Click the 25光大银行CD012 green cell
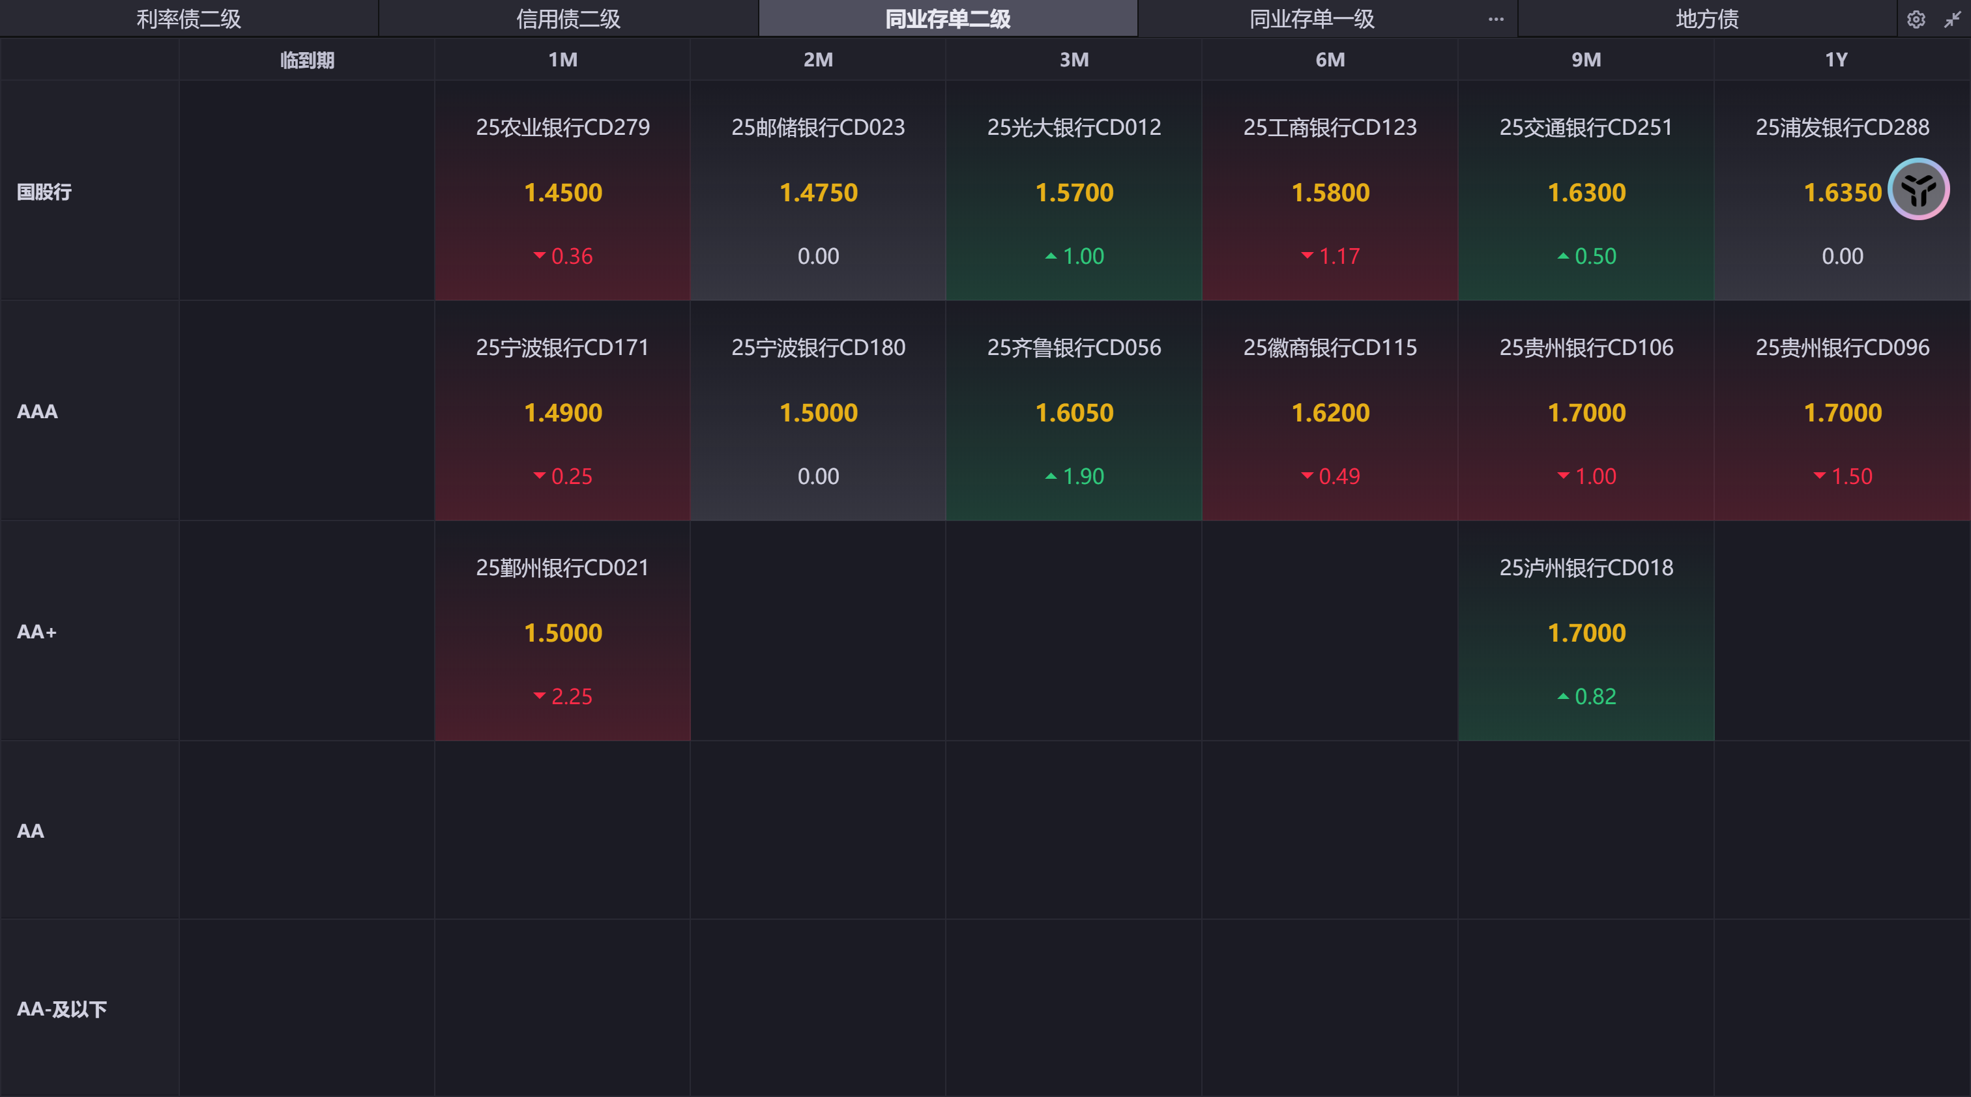Screen dimensions: 1971x1097 click(1073, 190)
